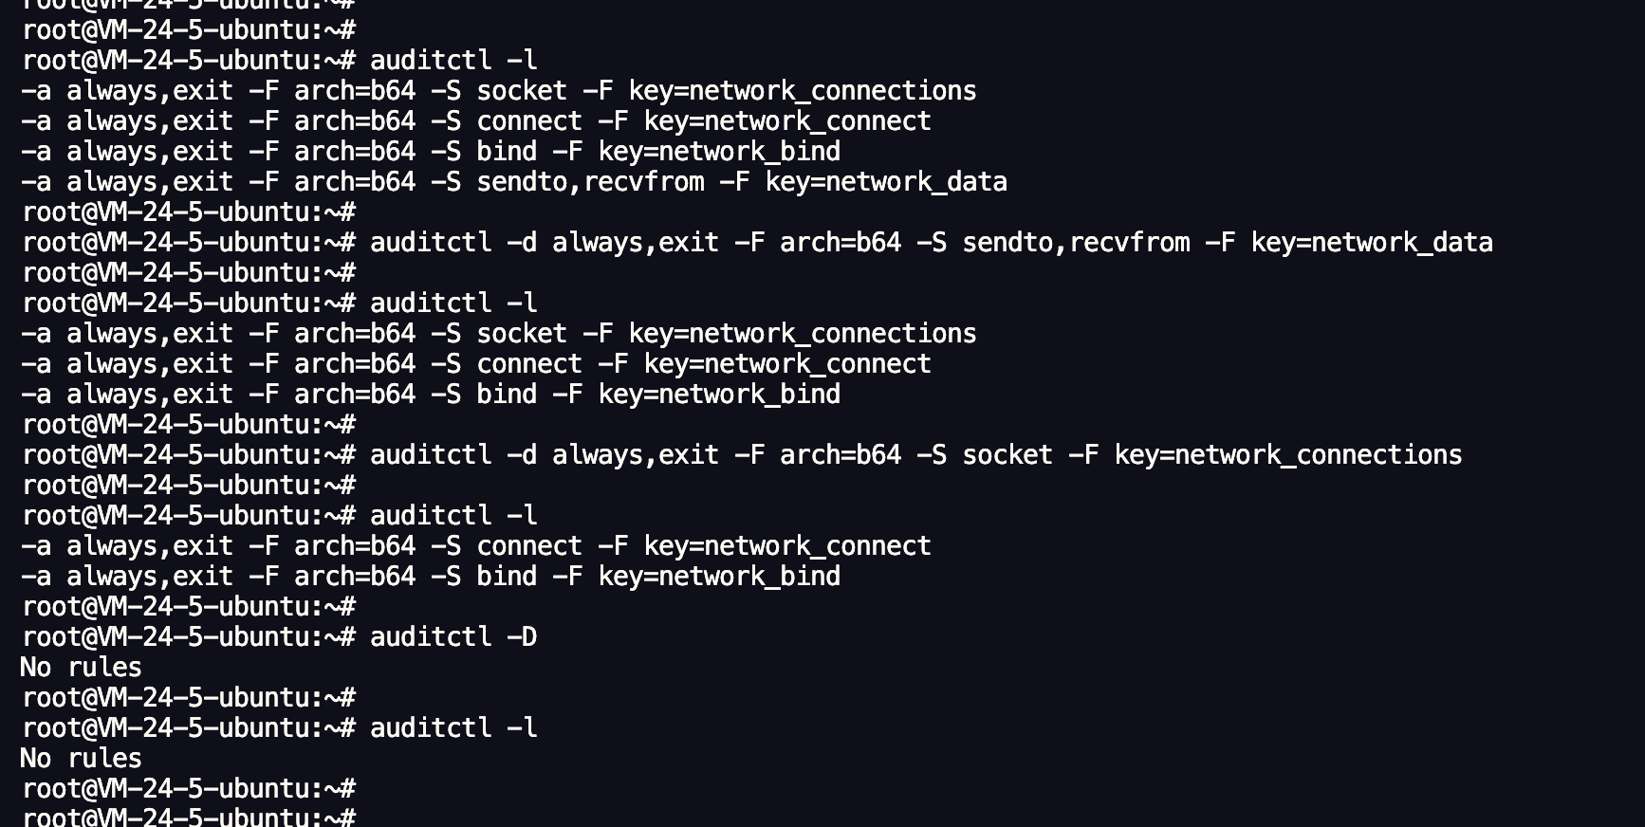This screenshot has width=1645, height=827.
Task: Click the second 'auditctl -l' command
Action: [453, 303]
